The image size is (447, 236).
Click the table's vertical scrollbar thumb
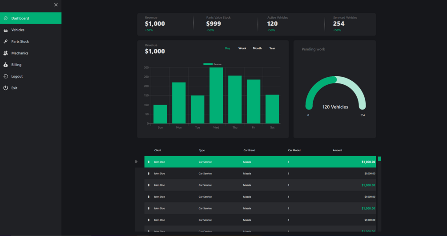pyautogui.click(x=379, y=159)
